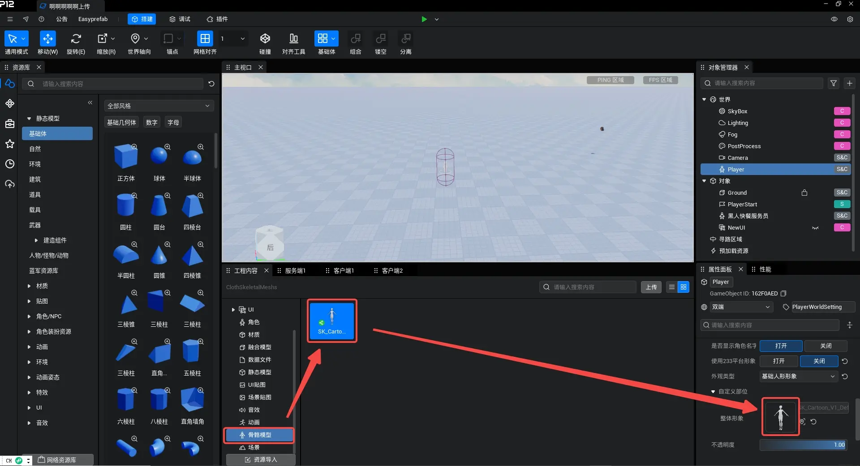Toggle NewUI visibility eye icon
This screenshot has height=466, width=860.
(815, 228)
